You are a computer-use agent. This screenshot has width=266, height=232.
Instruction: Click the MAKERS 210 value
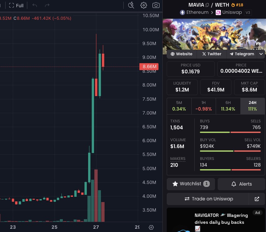tap(174, 165)
